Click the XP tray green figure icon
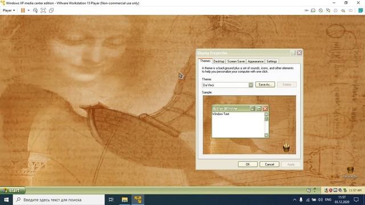This screenshot has height=205, width=365. (x=345, y=190)
